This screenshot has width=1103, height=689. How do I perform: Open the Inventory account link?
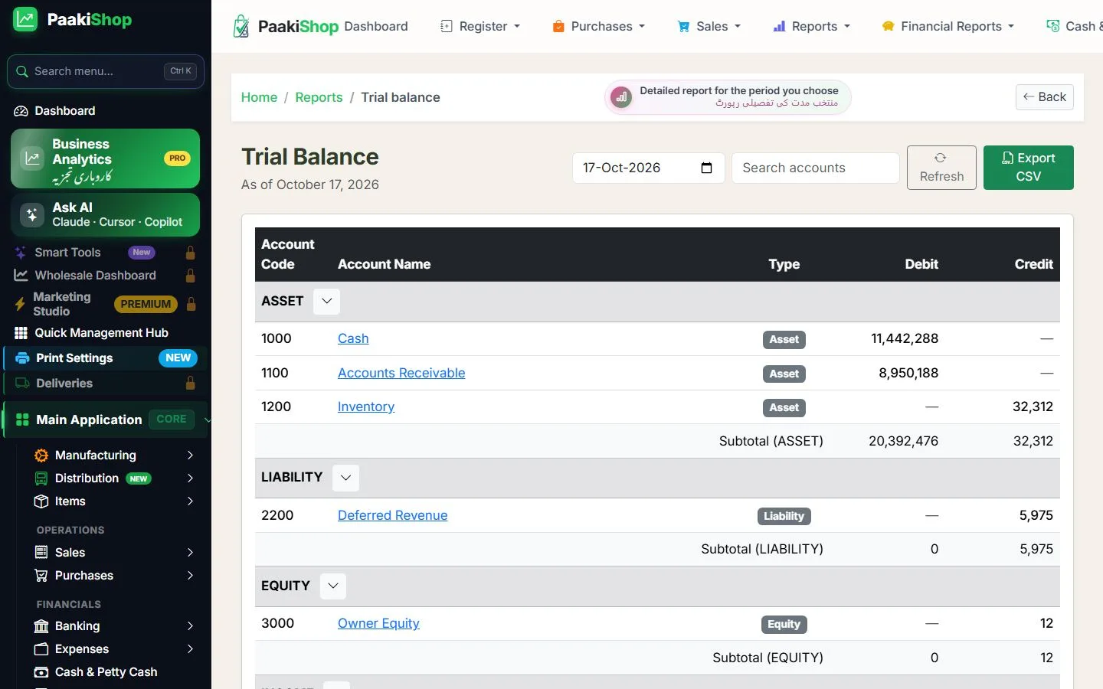pos(366,407)
